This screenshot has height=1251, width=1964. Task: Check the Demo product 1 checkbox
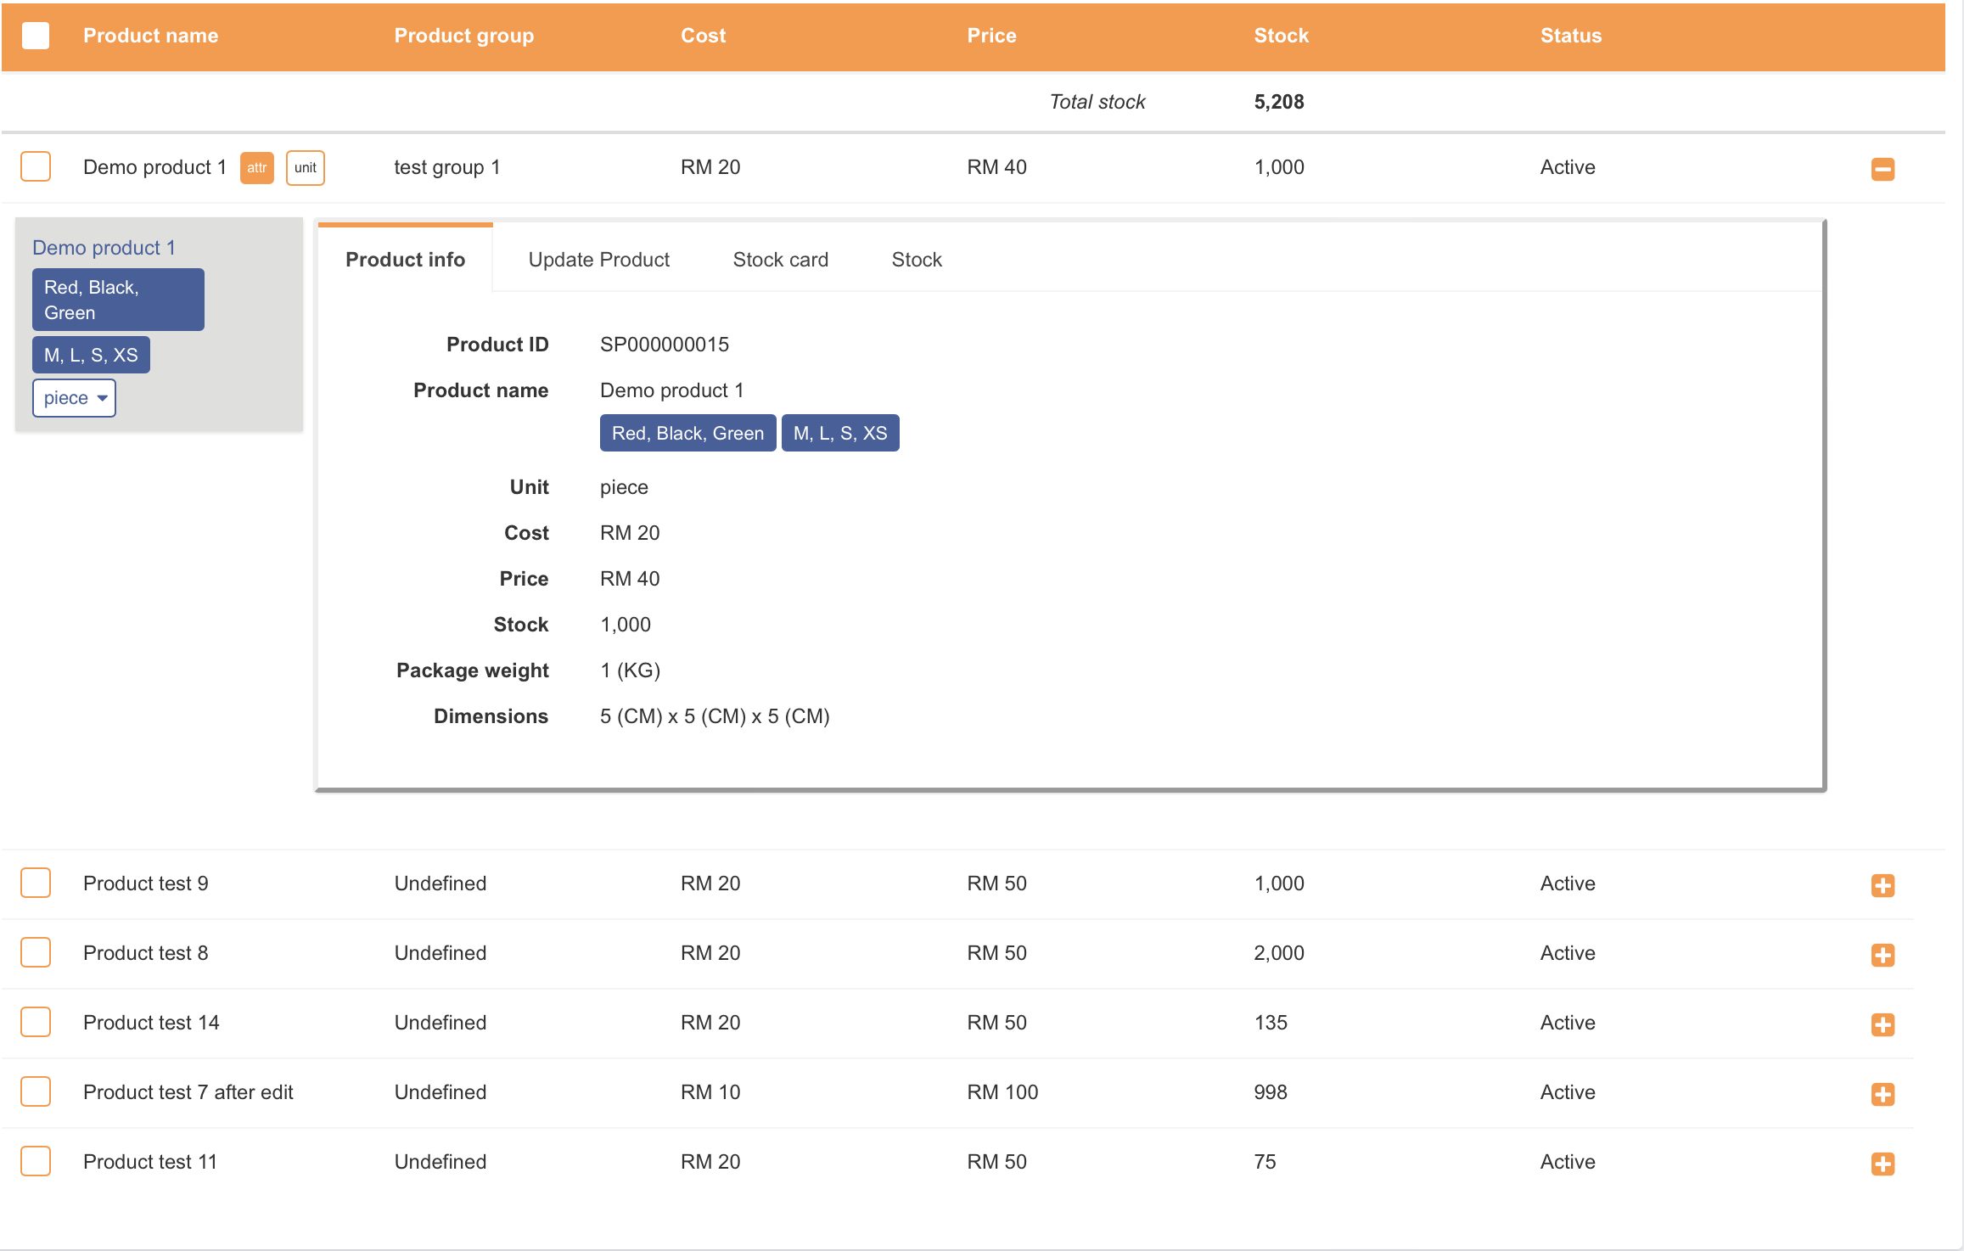click(x=36, y=166)
